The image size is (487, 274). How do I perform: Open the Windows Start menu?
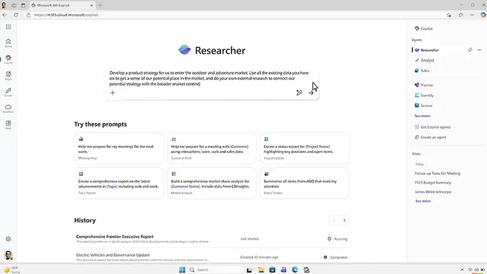pyautogui.click(x=183, y=270)
